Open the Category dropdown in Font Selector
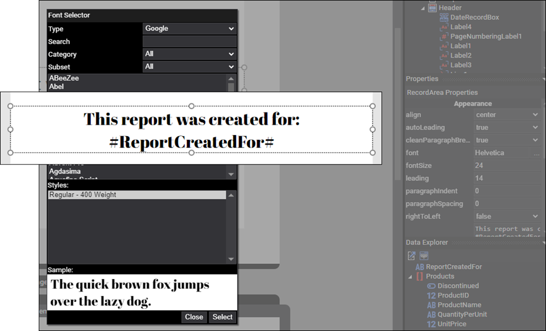Screen dimensions: 546x331 click(189, 54)
